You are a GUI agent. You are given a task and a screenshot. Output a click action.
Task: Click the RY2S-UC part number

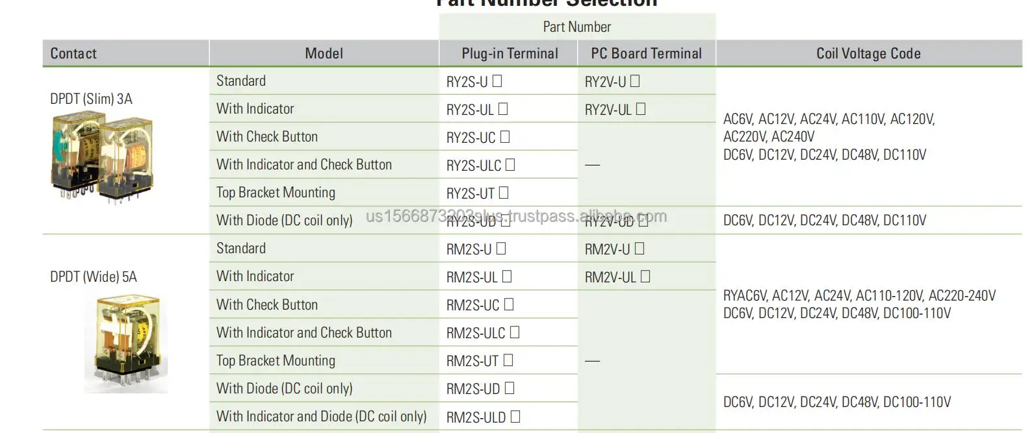(x=471, y=138)
